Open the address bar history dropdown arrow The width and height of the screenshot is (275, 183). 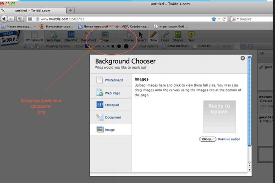[219, 19]
